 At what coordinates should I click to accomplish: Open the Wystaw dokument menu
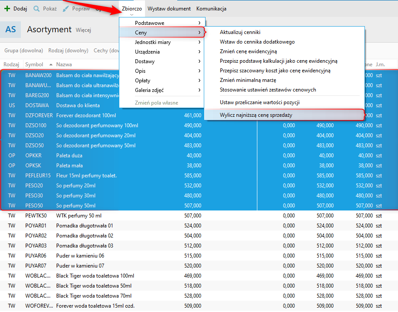pos(169,9)
